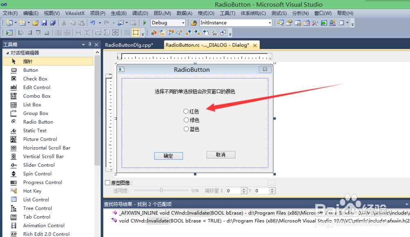This screenshot has height=237, width=410.
Task: Open the New Project dropdown arrow
Action: (16, 23)
